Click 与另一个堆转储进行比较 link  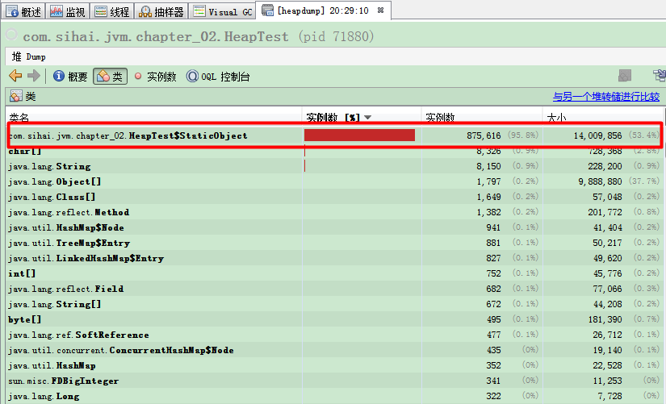[x=606, y=97]
